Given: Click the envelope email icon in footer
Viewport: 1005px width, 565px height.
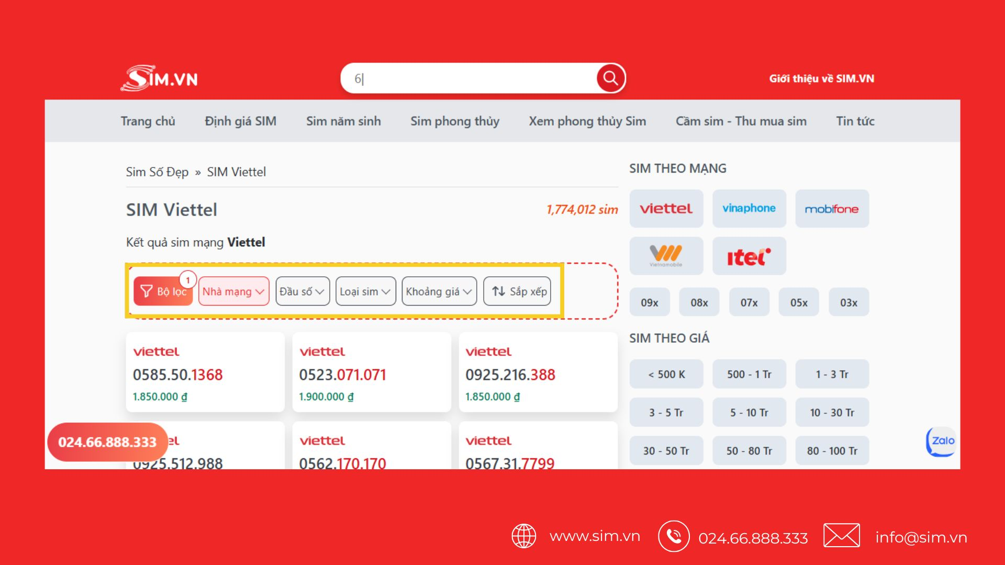Looking at the screenshot, I should 841,536.
